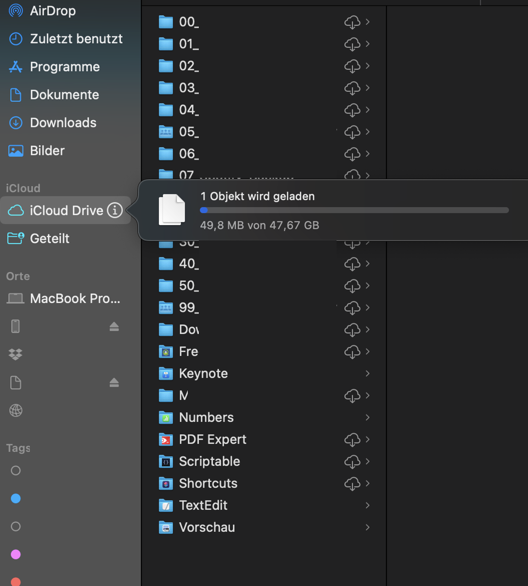Download the 99_ folder from iCloud

[352, 308]
